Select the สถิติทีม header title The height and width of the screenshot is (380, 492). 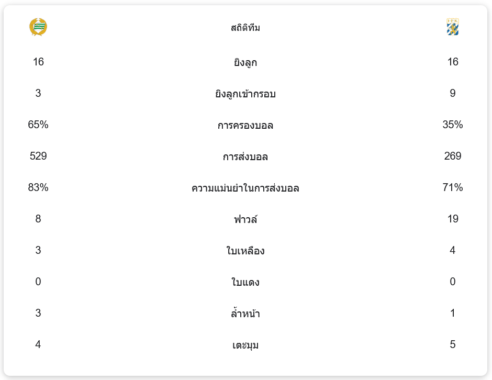point(245,28)
